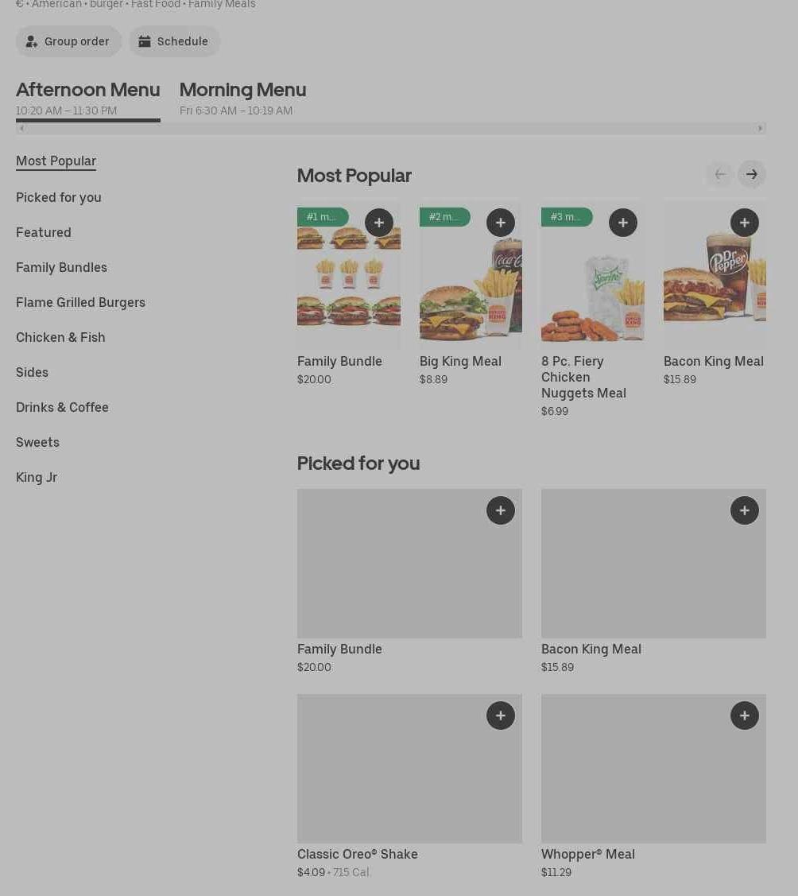Go to Drinks & Coffee section
The image size is (798, 896).
pyautogui.click(x=62, y=407)
